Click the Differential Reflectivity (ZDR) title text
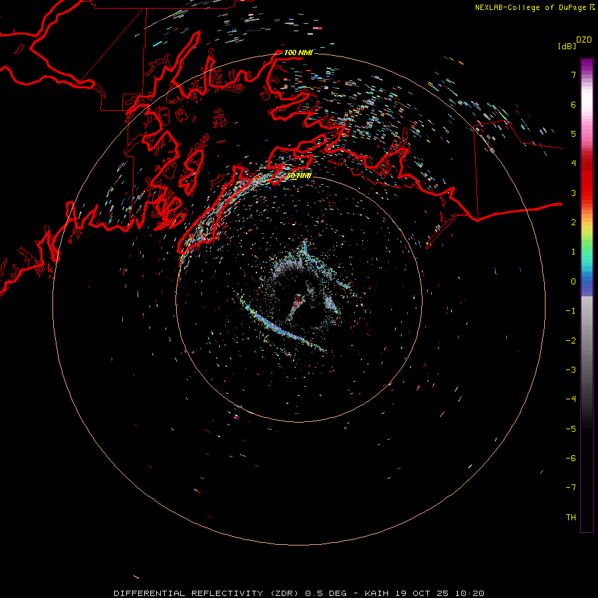 [x=207, y=593]
